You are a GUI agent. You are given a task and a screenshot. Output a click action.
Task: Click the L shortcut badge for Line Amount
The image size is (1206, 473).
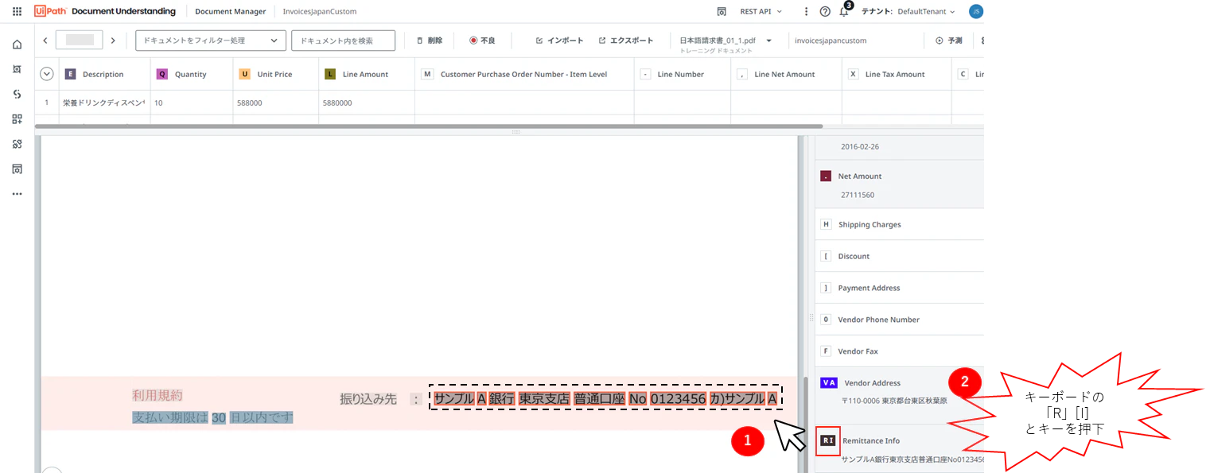click(x=330, y=74)
